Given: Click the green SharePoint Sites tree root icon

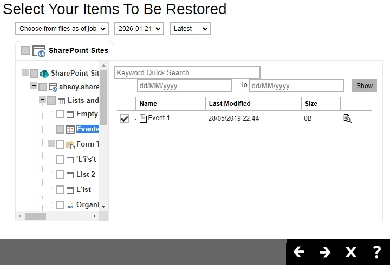Looking at the screenshot, I should click(x=44, y=74).
